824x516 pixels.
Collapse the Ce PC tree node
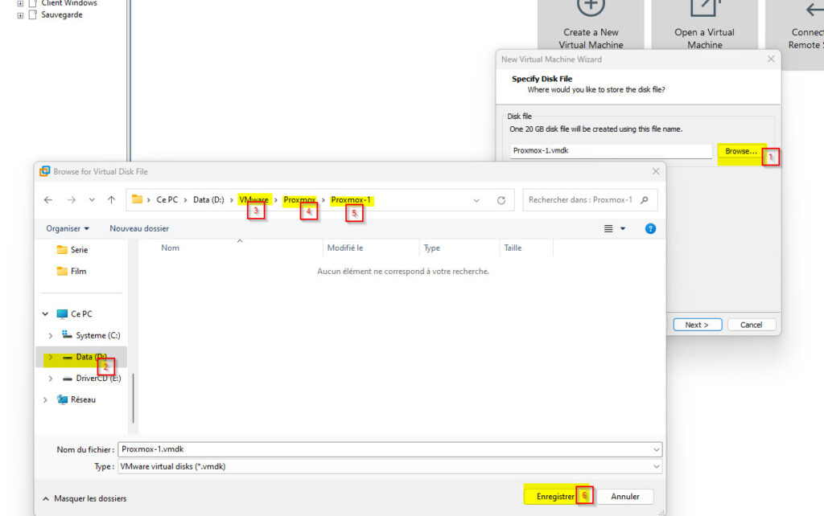coord(45,314)
